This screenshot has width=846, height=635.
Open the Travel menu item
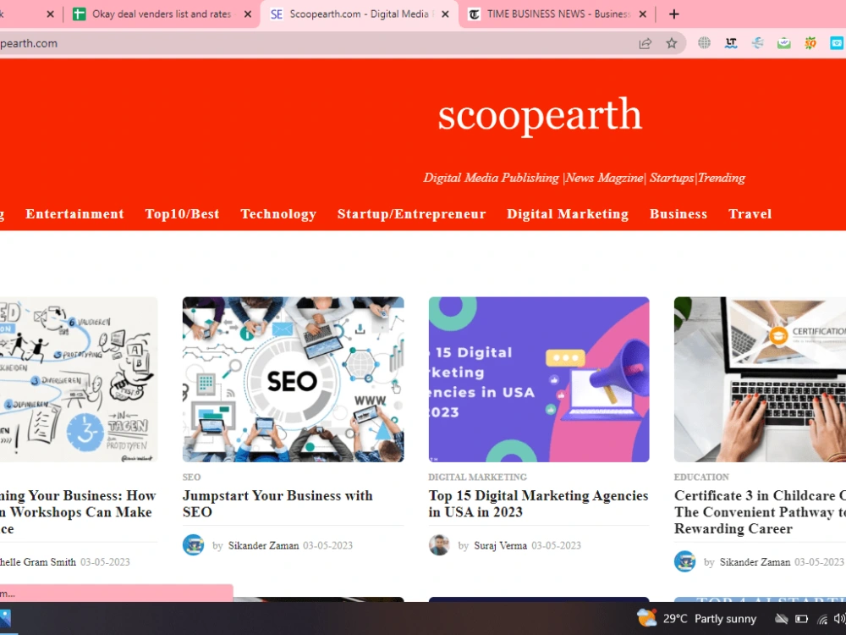[750, 214]
